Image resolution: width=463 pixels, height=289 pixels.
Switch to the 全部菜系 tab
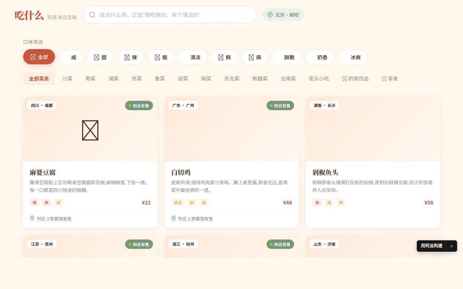point(39,78)
